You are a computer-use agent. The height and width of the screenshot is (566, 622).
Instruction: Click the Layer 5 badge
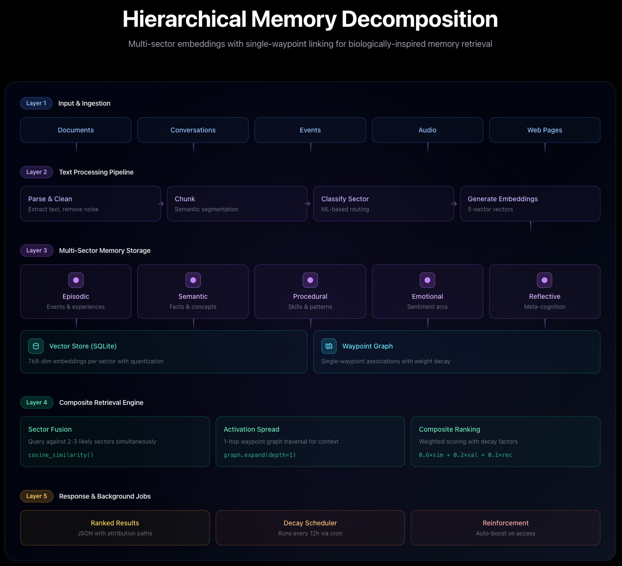pyautogui.click(x=37, y=496)
